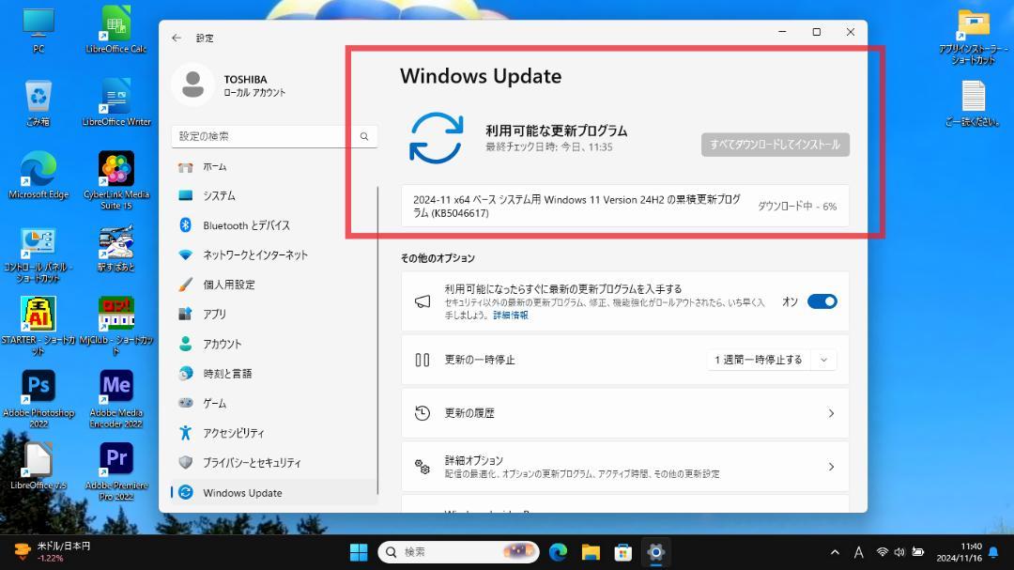Select System in settings sidebar
The width and height of the screenshot is (1014, 570).
273,195
